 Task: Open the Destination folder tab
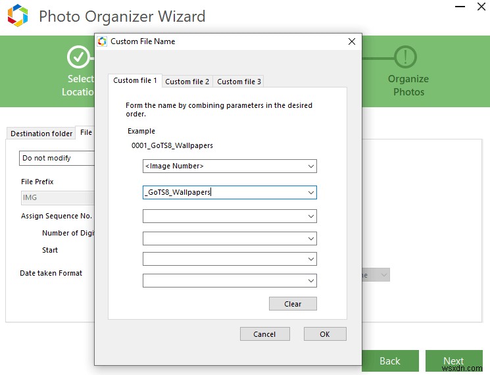pos(41,134)
